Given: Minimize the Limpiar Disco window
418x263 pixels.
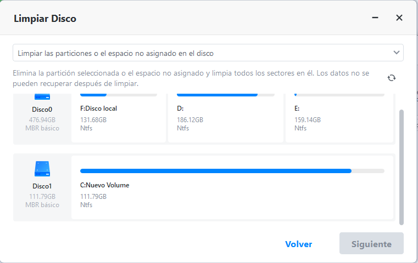Looking at the screenshot, I should (375, 18).
